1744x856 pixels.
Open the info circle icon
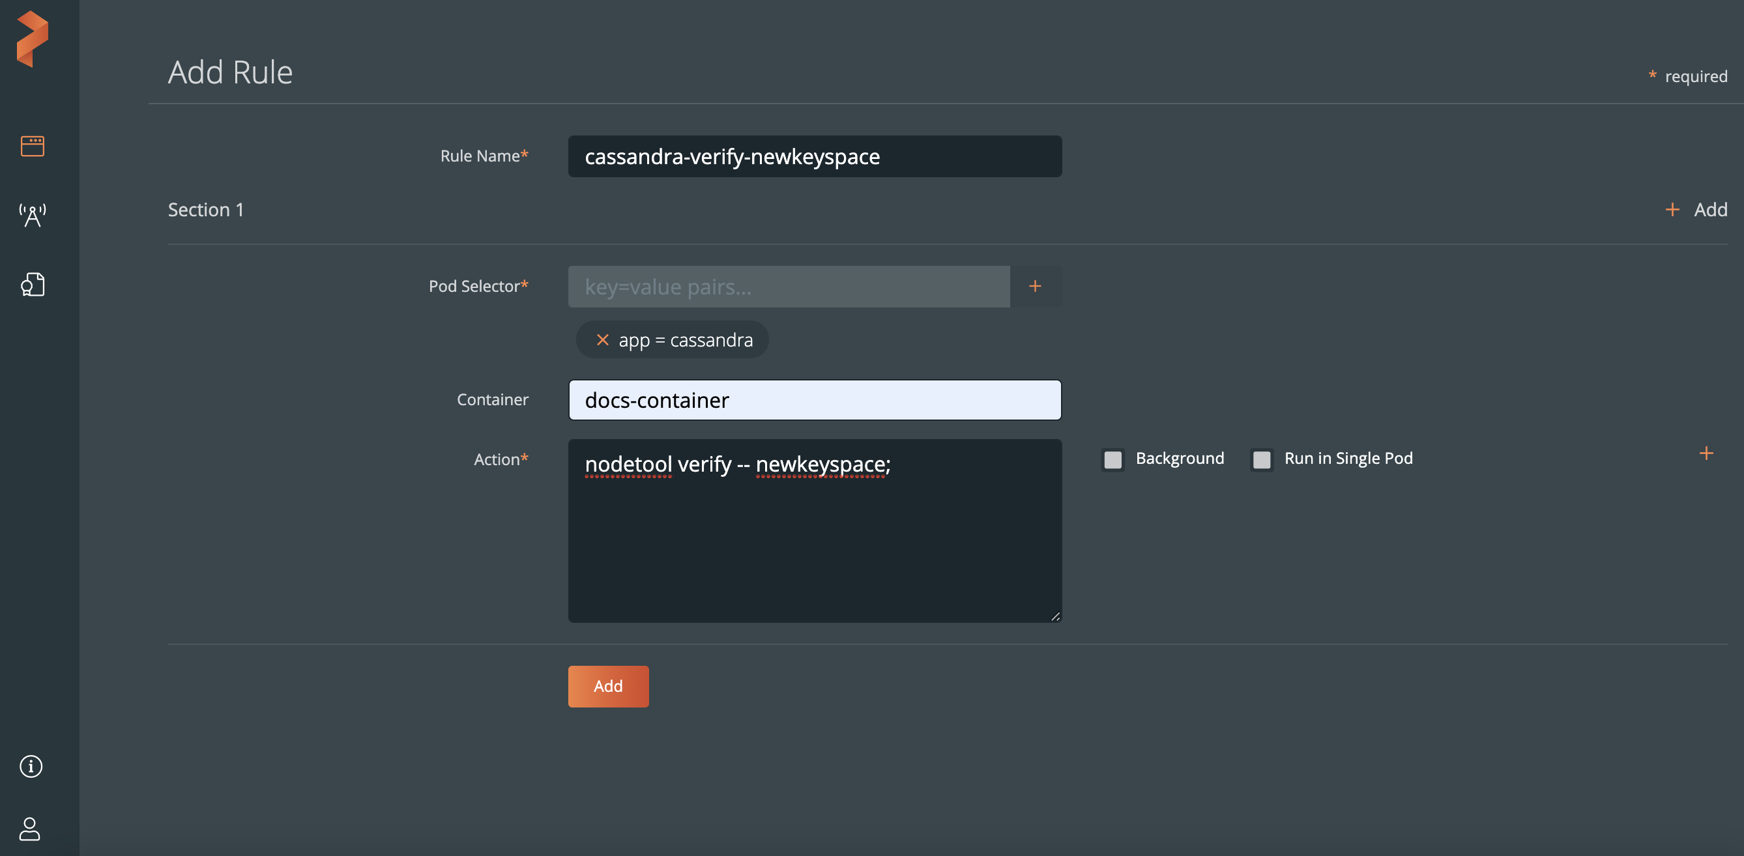pos(31,766)
